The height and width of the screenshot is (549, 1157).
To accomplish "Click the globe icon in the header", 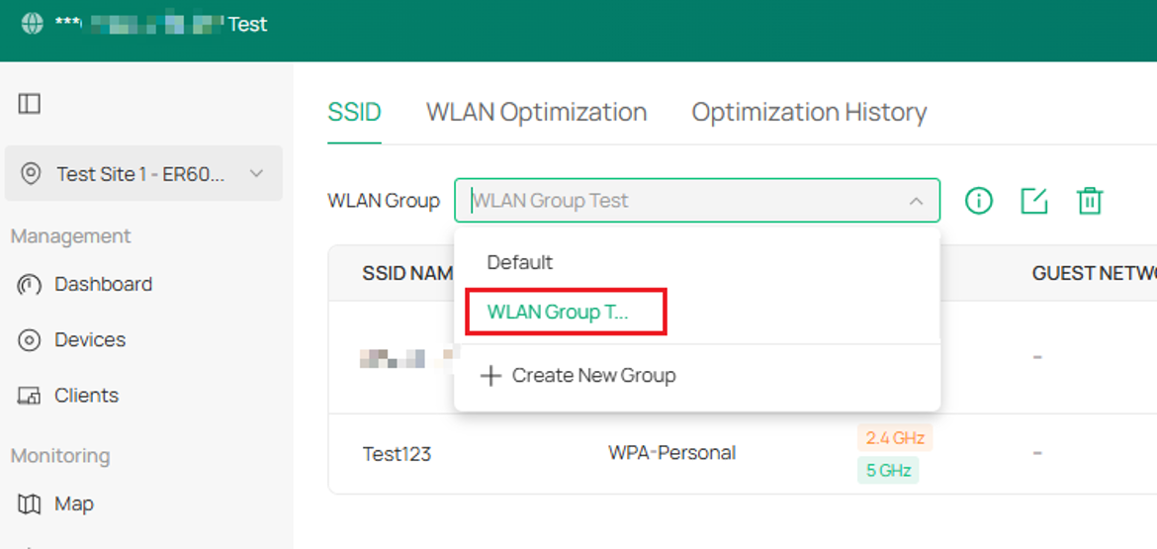I will pos(33,24).
